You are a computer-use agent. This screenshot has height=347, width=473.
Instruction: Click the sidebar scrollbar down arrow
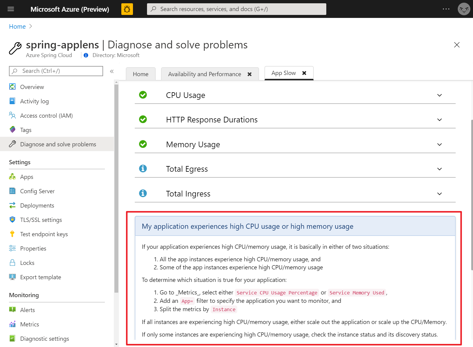click(116, 344)
